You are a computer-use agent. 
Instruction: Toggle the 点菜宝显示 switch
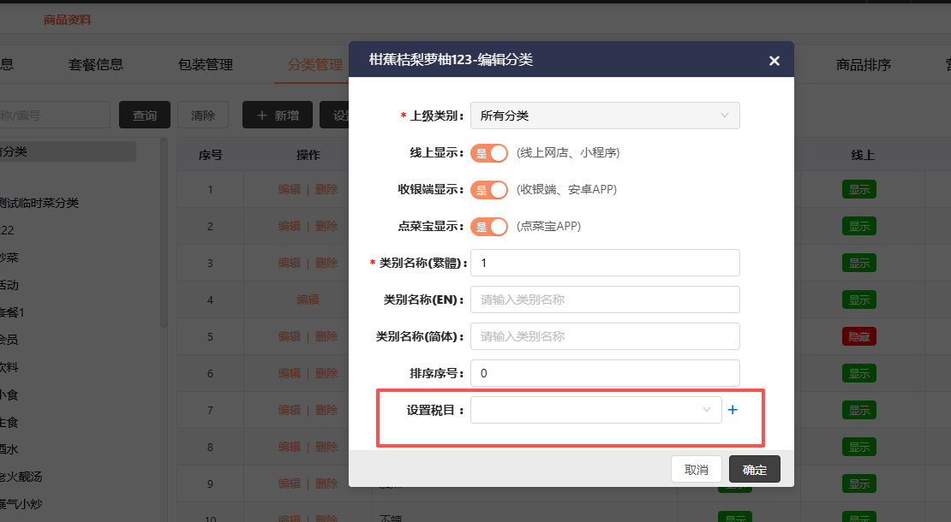489,227
